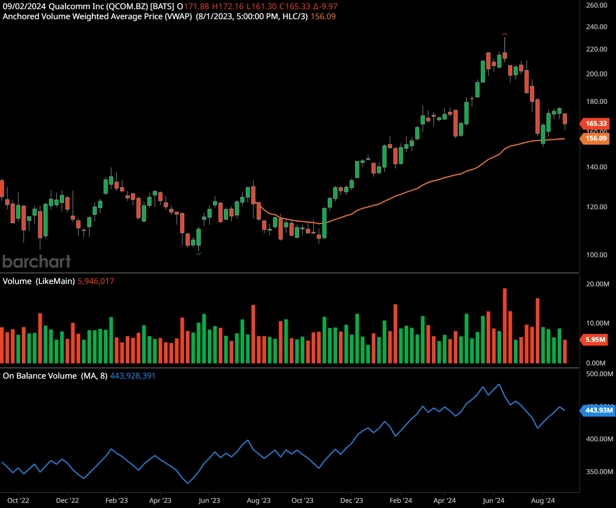Image resolution: width=616 pixels, height=508 pixels.
Task: Click the Dec '22 date axis label
Action: [67, 500]
